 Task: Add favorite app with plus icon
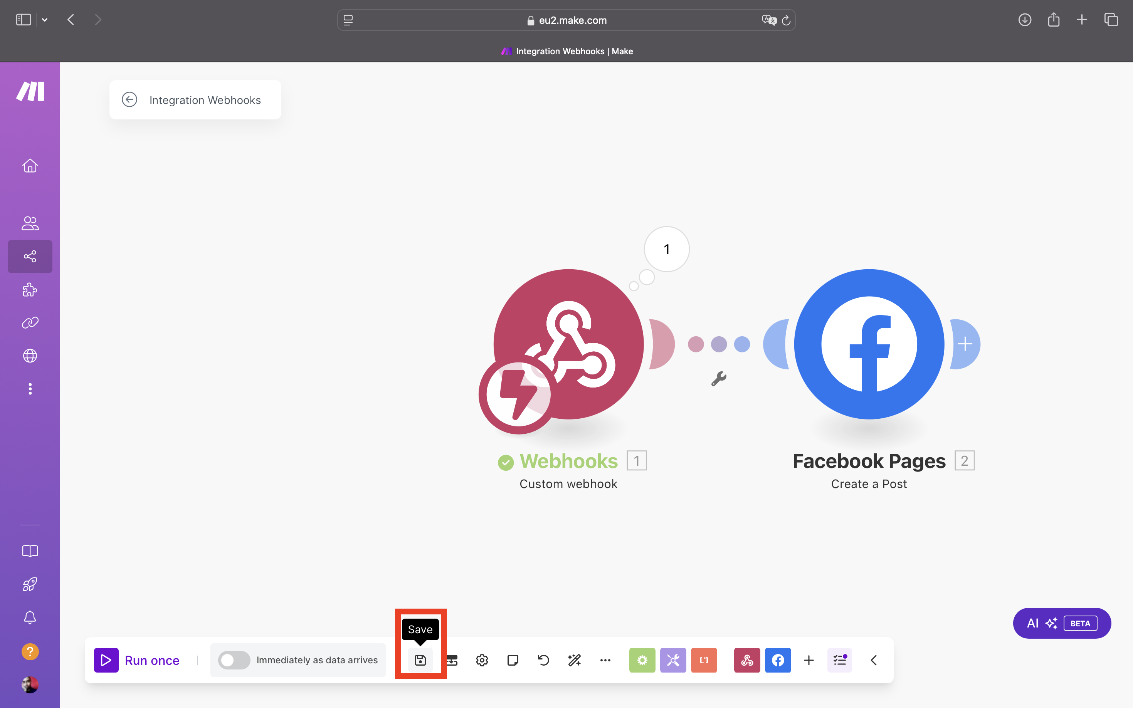tap(809, 660)
